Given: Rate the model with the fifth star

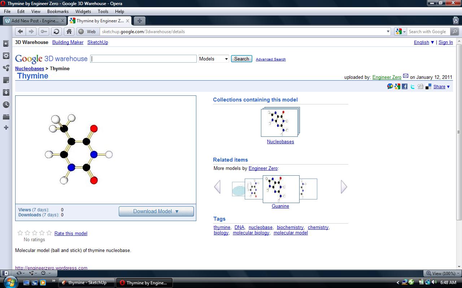Looking at the screenshot, I should click(49, 233).
